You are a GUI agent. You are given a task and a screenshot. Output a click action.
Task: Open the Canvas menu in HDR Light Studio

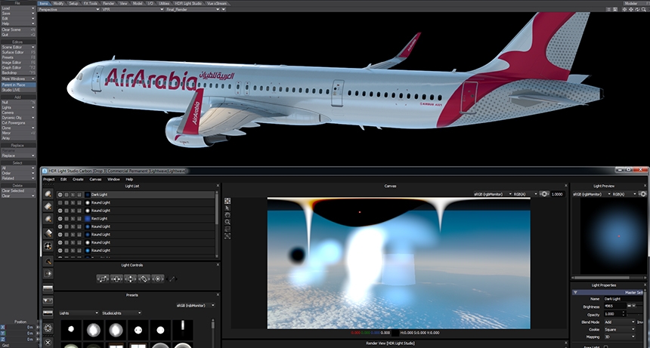pyautogui.click(x=95, y=179)
